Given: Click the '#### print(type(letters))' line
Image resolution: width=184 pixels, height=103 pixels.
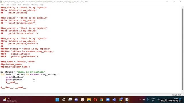Looking at the screenshot, I should [x=19, y=57].
